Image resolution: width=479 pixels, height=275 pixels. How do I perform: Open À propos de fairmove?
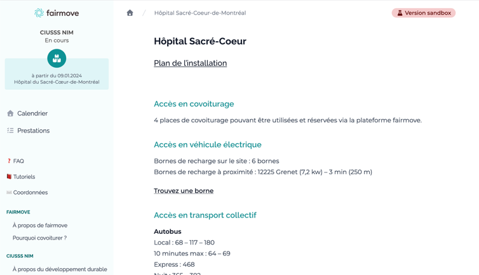40,226
